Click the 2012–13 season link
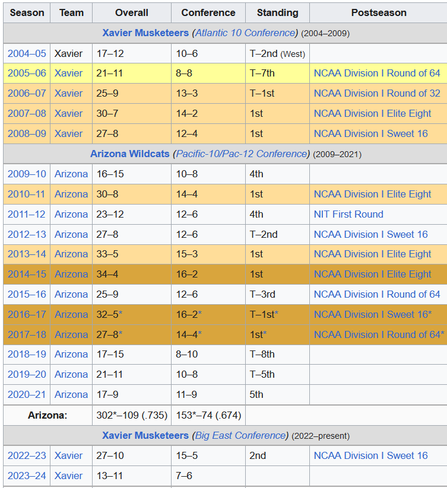The width and height of the screenshot is (447, 488). click(27, 234)
